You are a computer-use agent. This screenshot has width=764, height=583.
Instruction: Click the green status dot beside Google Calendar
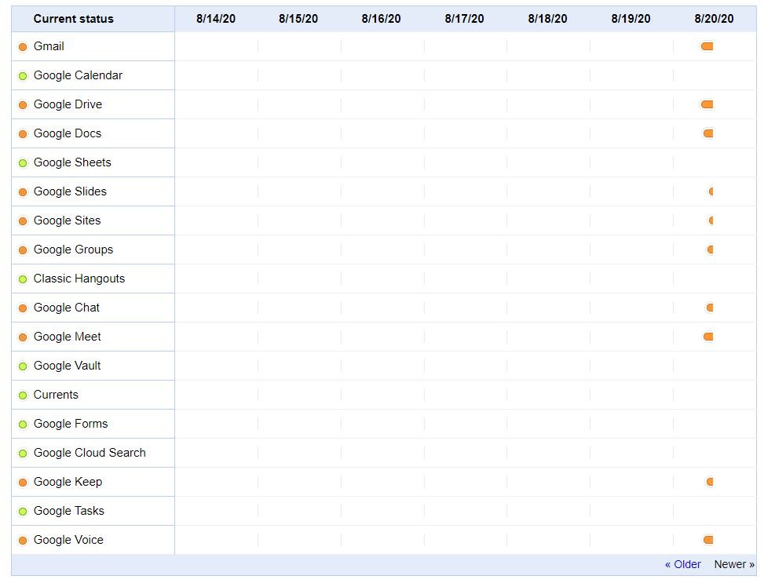point(23,76)
